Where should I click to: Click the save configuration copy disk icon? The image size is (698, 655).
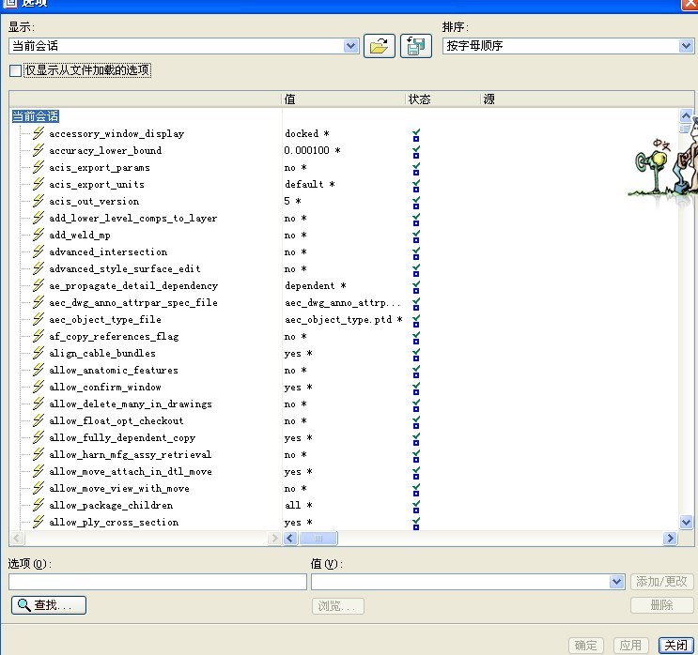(x=416, y=46)
